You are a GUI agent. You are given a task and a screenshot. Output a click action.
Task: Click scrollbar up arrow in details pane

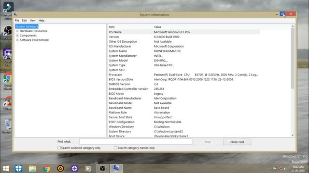pos(293,26)
